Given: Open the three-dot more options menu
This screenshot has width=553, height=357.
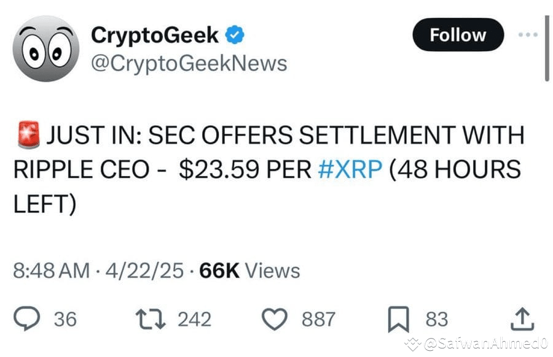Looking at the screenshot, I should tap(527, 35).
